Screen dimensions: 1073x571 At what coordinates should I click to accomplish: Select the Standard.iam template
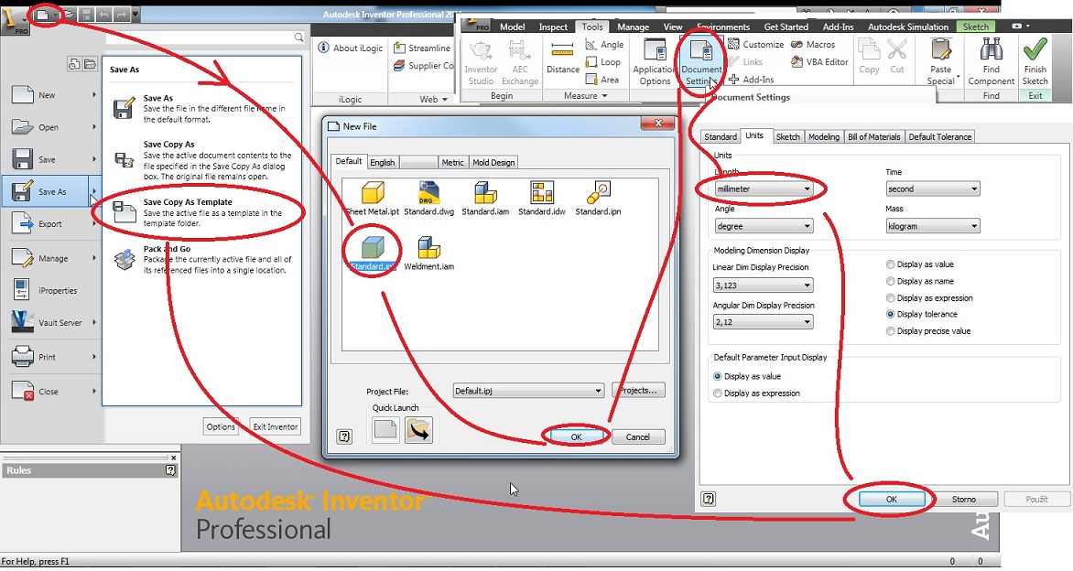pyautogui.click(x=485, y=199)
